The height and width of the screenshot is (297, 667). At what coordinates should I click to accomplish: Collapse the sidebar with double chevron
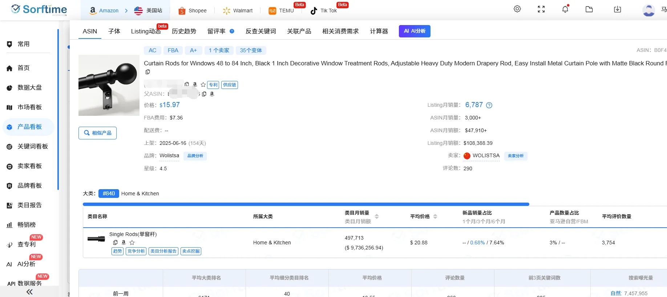click(29, 292)
